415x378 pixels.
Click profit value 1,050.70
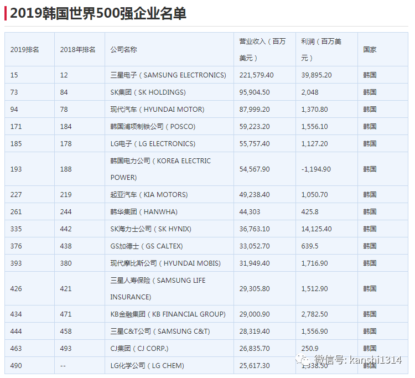click(x=315, y=195)
